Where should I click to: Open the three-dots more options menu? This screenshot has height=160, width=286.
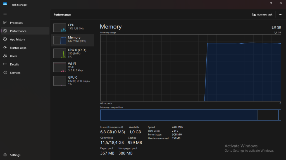pos(280,14)
